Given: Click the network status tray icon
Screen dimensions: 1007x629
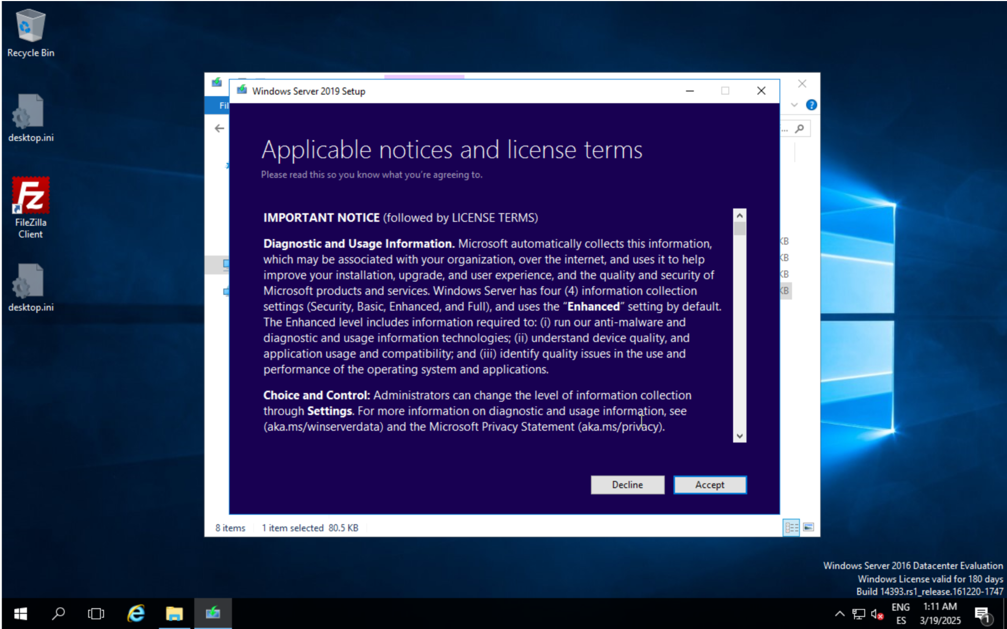Looking at the screenshot, I should 858,614.
